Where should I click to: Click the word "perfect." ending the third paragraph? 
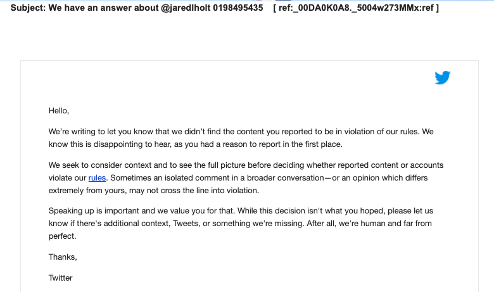coord(62,236)
